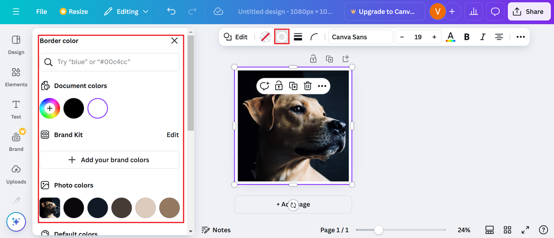
Task: Open the text color A icon
Action: click(x=451, y=37)
